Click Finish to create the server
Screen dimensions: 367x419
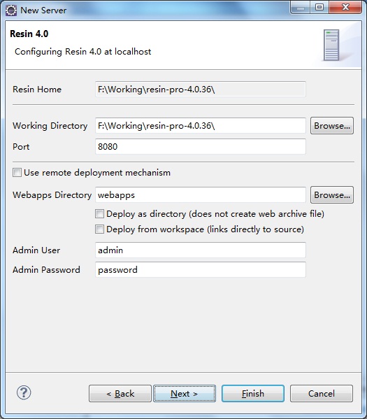click(x=253, y=393)
